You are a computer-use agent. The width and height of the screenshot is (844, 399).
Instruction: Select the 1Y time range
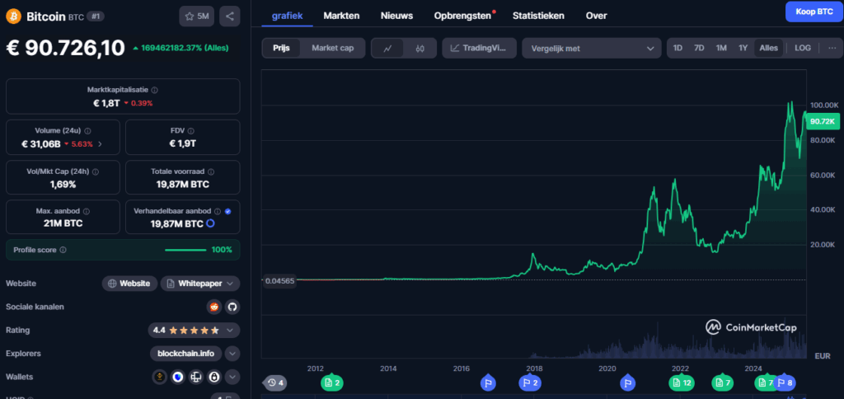coord(743,48)
